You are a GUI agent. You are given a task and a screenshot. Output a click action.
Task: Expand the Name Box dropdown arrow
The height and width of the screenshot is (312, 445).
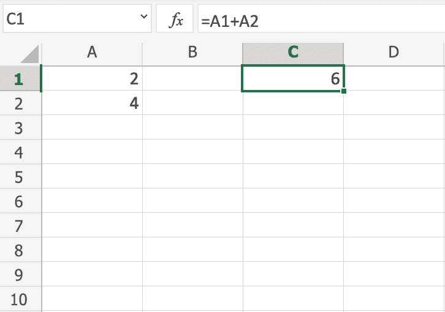(x=144, y=20)
